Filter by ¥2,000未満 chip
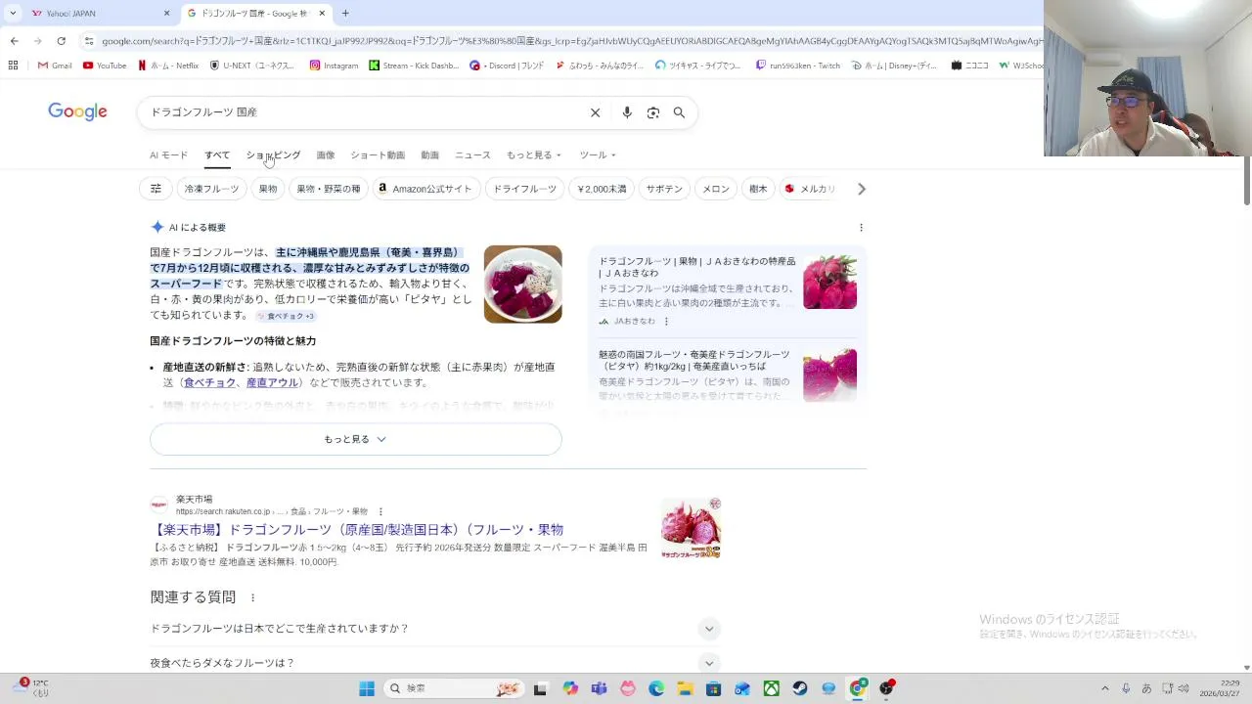Image resolution: width=1252 pixels, height=704 pixels. pyautogui.click(x=602, y=189)
